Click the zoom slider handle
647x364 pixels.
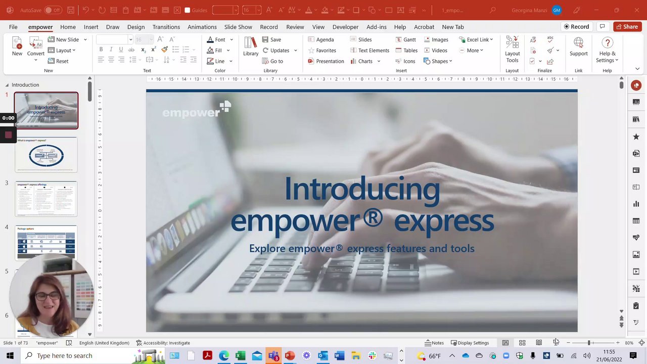coord(589,343)
